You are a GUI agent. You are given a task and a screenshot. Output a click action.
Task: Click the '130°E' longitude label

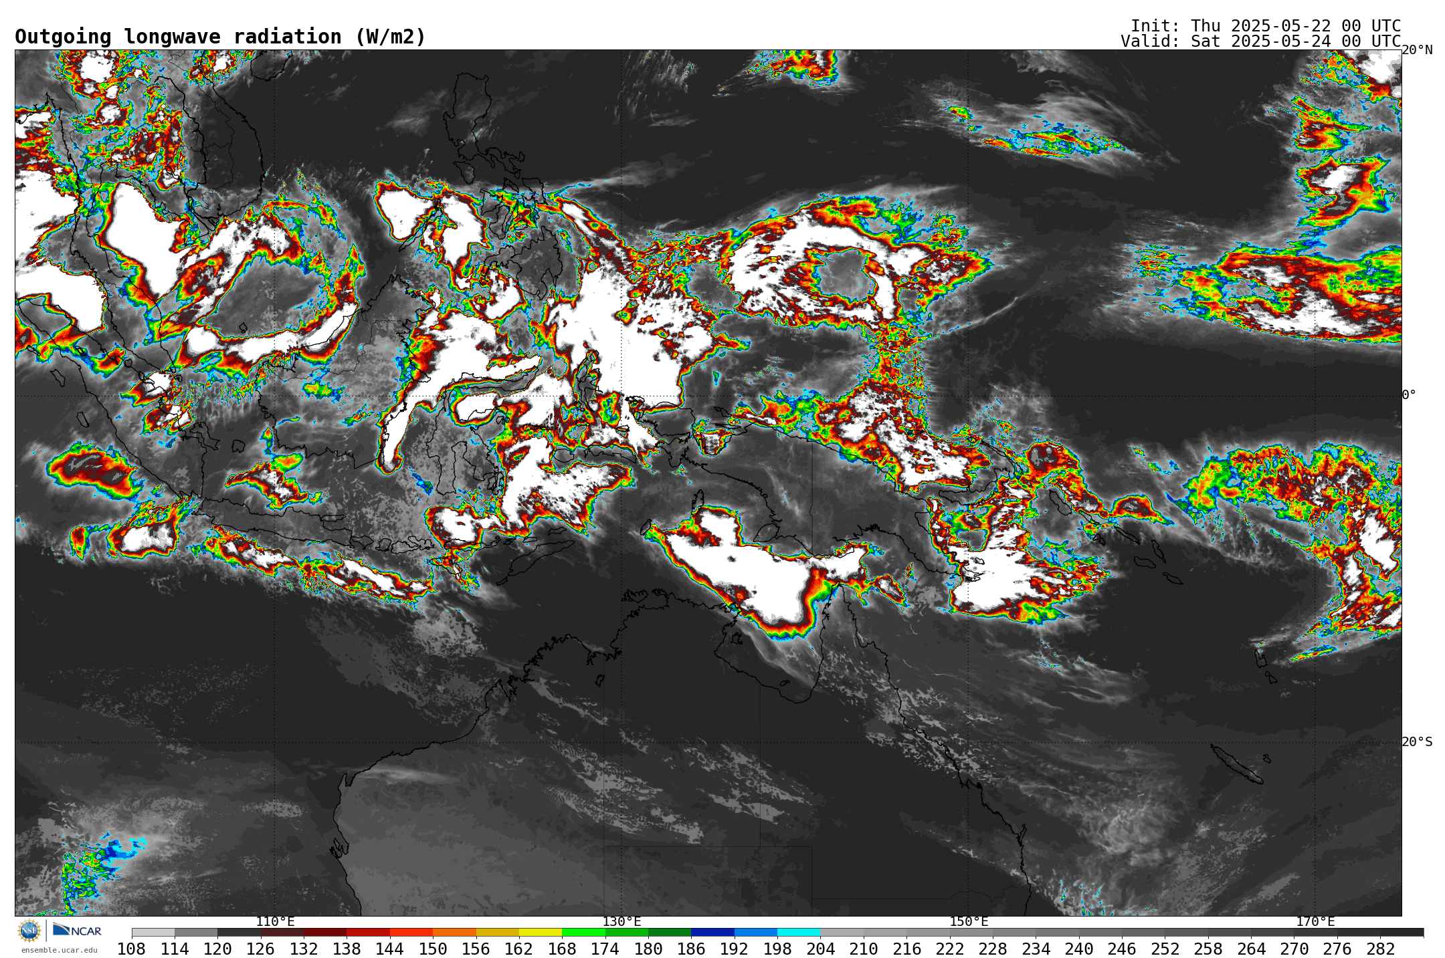(621, 921)
